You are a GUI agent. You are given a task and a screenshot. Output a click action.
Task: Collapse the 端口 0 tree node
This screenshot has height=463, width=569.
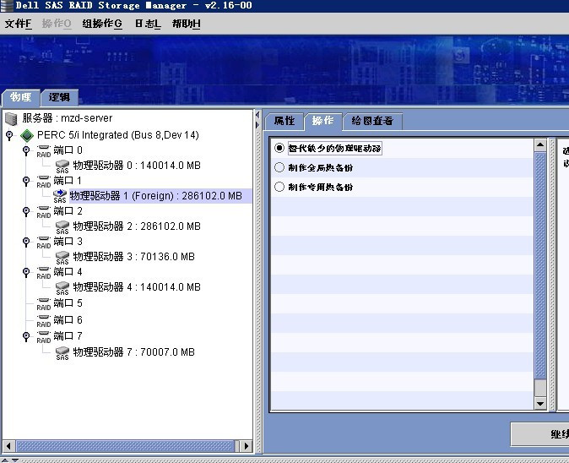click(x=26, y=150)
